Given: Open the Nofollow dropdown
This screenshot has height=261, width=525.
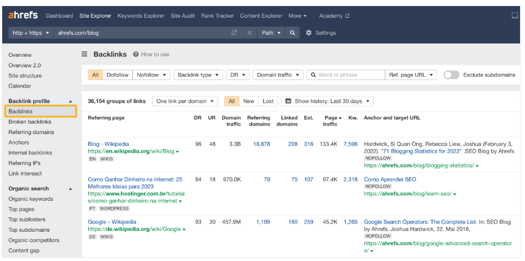Looking at the screenshot, I should click(151, 75).
